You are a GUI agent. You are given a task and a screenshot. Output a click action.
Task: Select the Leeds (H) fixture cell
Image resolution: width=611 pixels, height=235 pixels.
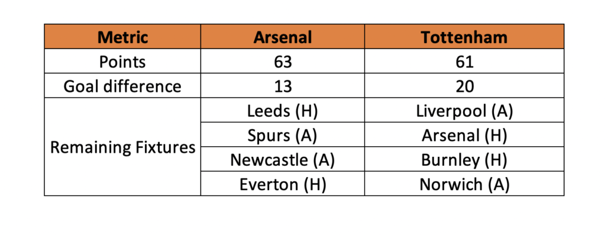282,110
